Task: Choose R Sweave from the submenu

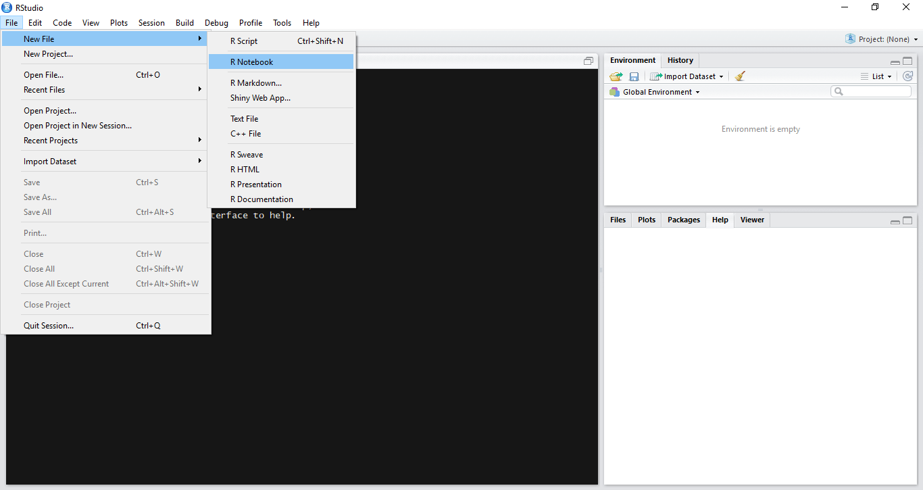Action: click(x=281, y=155)
